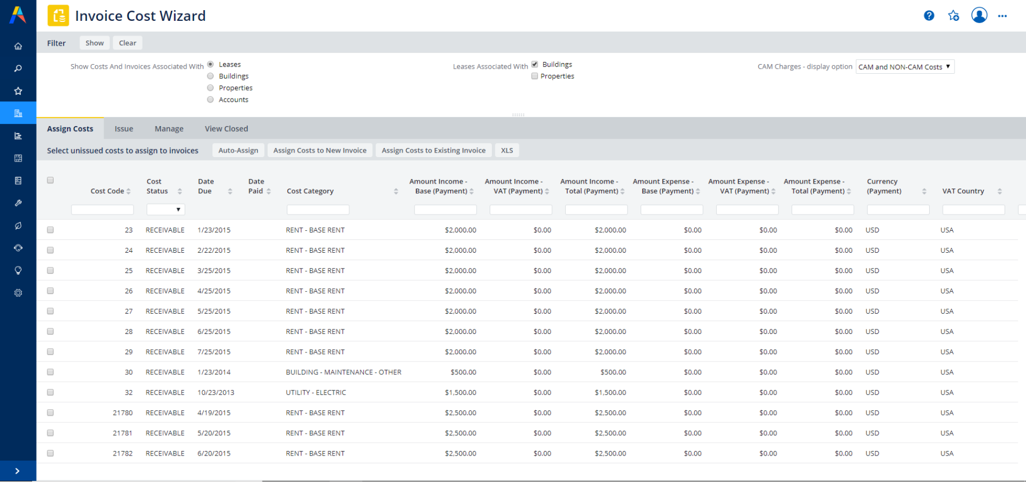
Task: Click Assign Costs to New Invoice
Action: click(319, 150)
